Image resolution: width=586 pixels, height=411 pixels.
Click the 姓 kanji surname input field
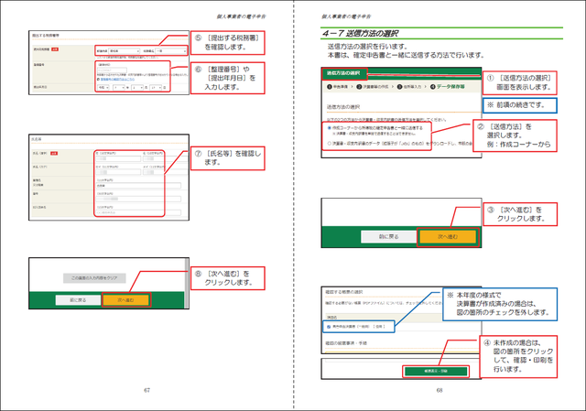click(x=118, y=158)
